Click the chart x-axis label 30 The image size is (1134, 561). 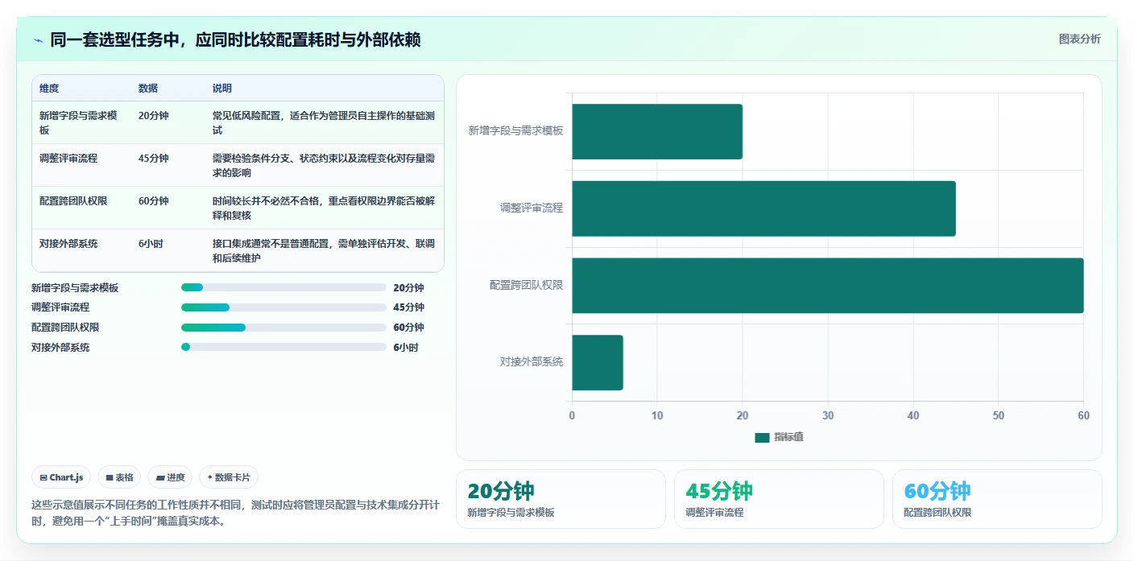[x=828, y=416]
